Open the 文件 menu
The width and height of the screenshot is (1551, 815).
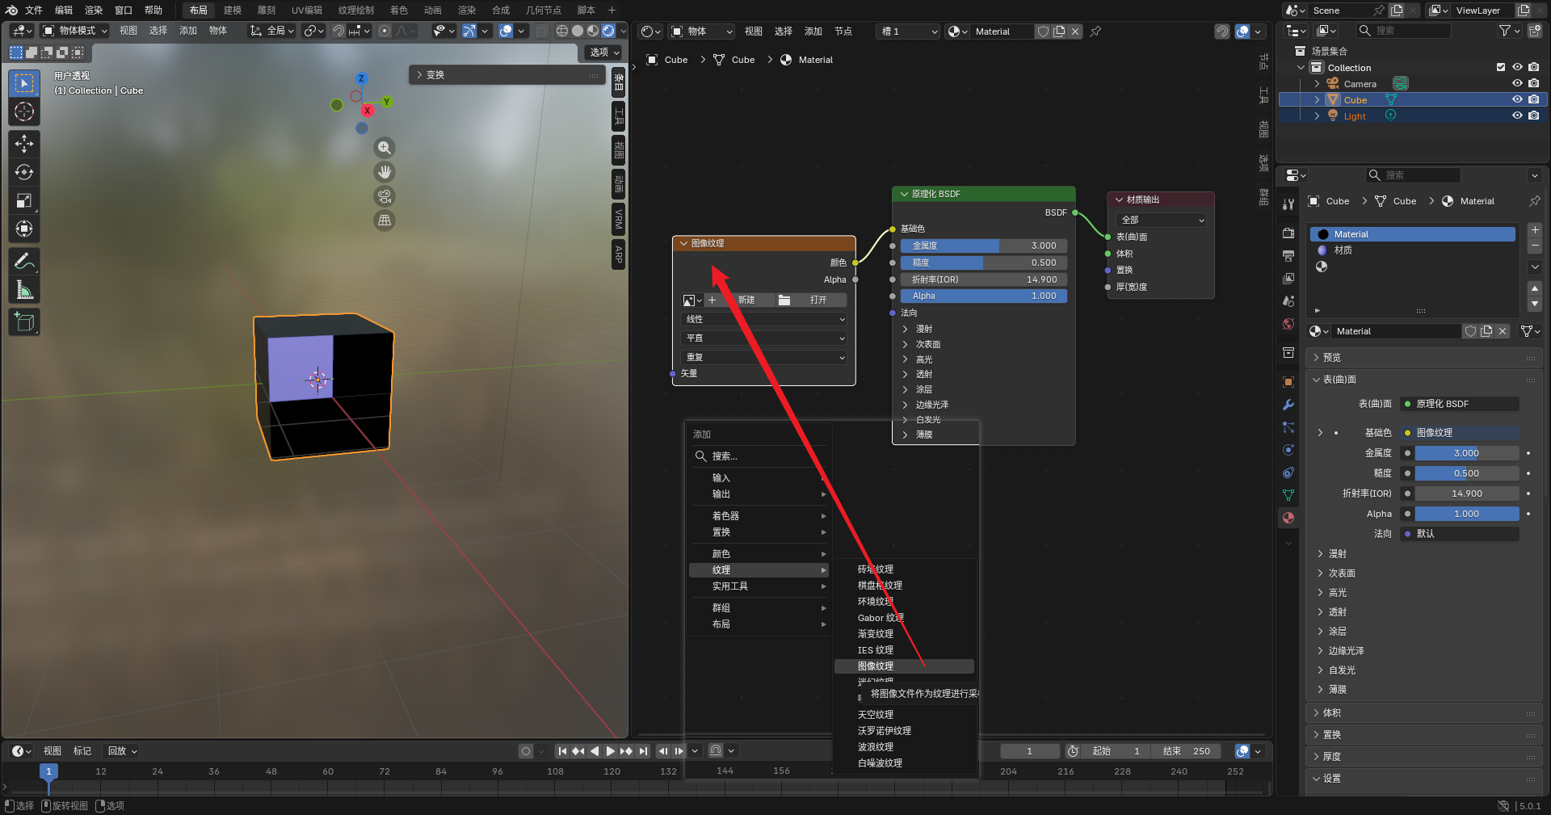point(34,11)
